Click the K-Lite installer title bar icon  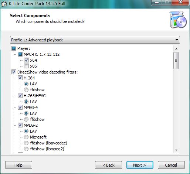pos(4,4)
